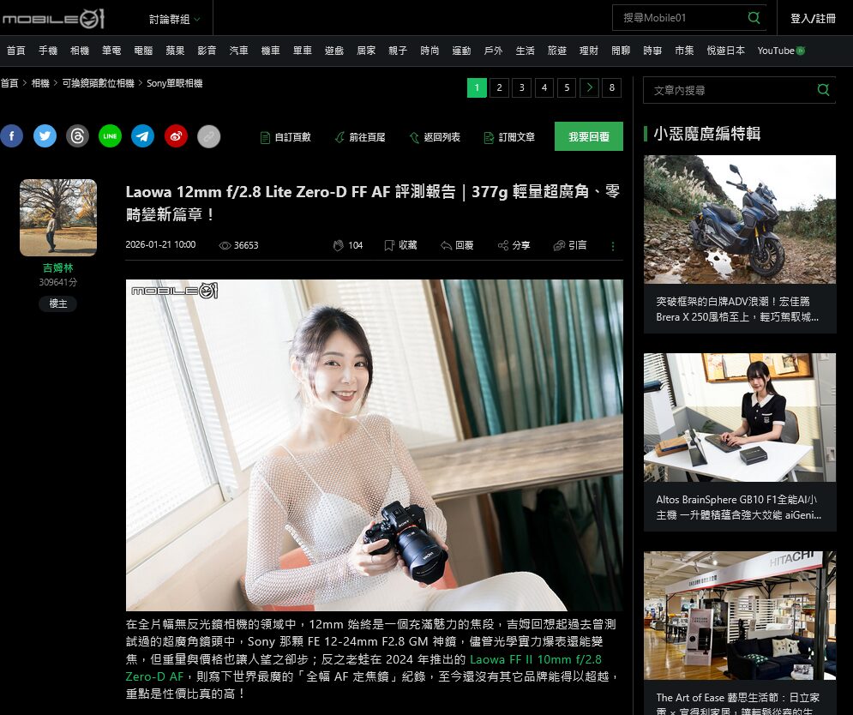Image resolution: width=853 pixels, height=715 pixels.
Task: Open the ADV motorcycle article thumbnail
Action: point(739,219)
